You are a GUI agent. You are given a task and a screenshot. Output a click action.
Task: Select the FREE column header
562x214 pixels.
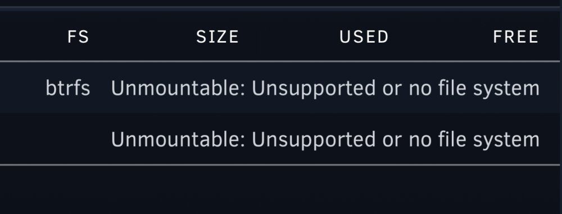(x=516, y=37)
